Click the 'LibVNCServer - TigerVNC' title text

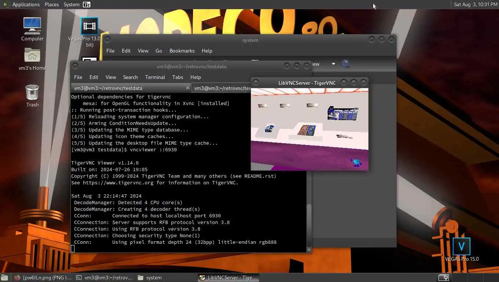[x=307, y=83]
